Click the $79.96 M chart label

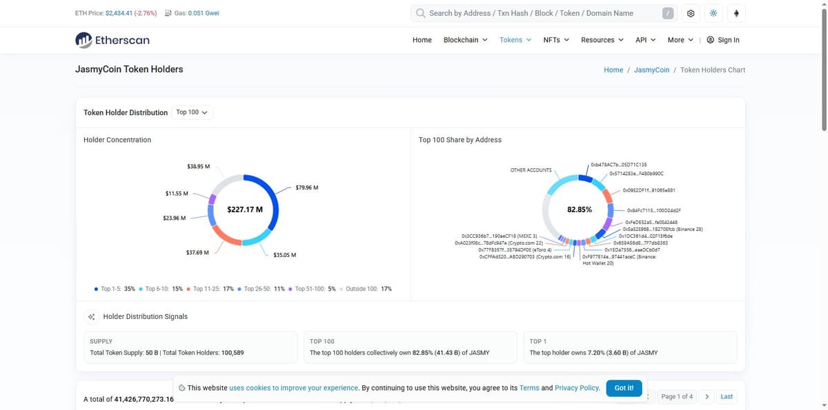[306, 187]
